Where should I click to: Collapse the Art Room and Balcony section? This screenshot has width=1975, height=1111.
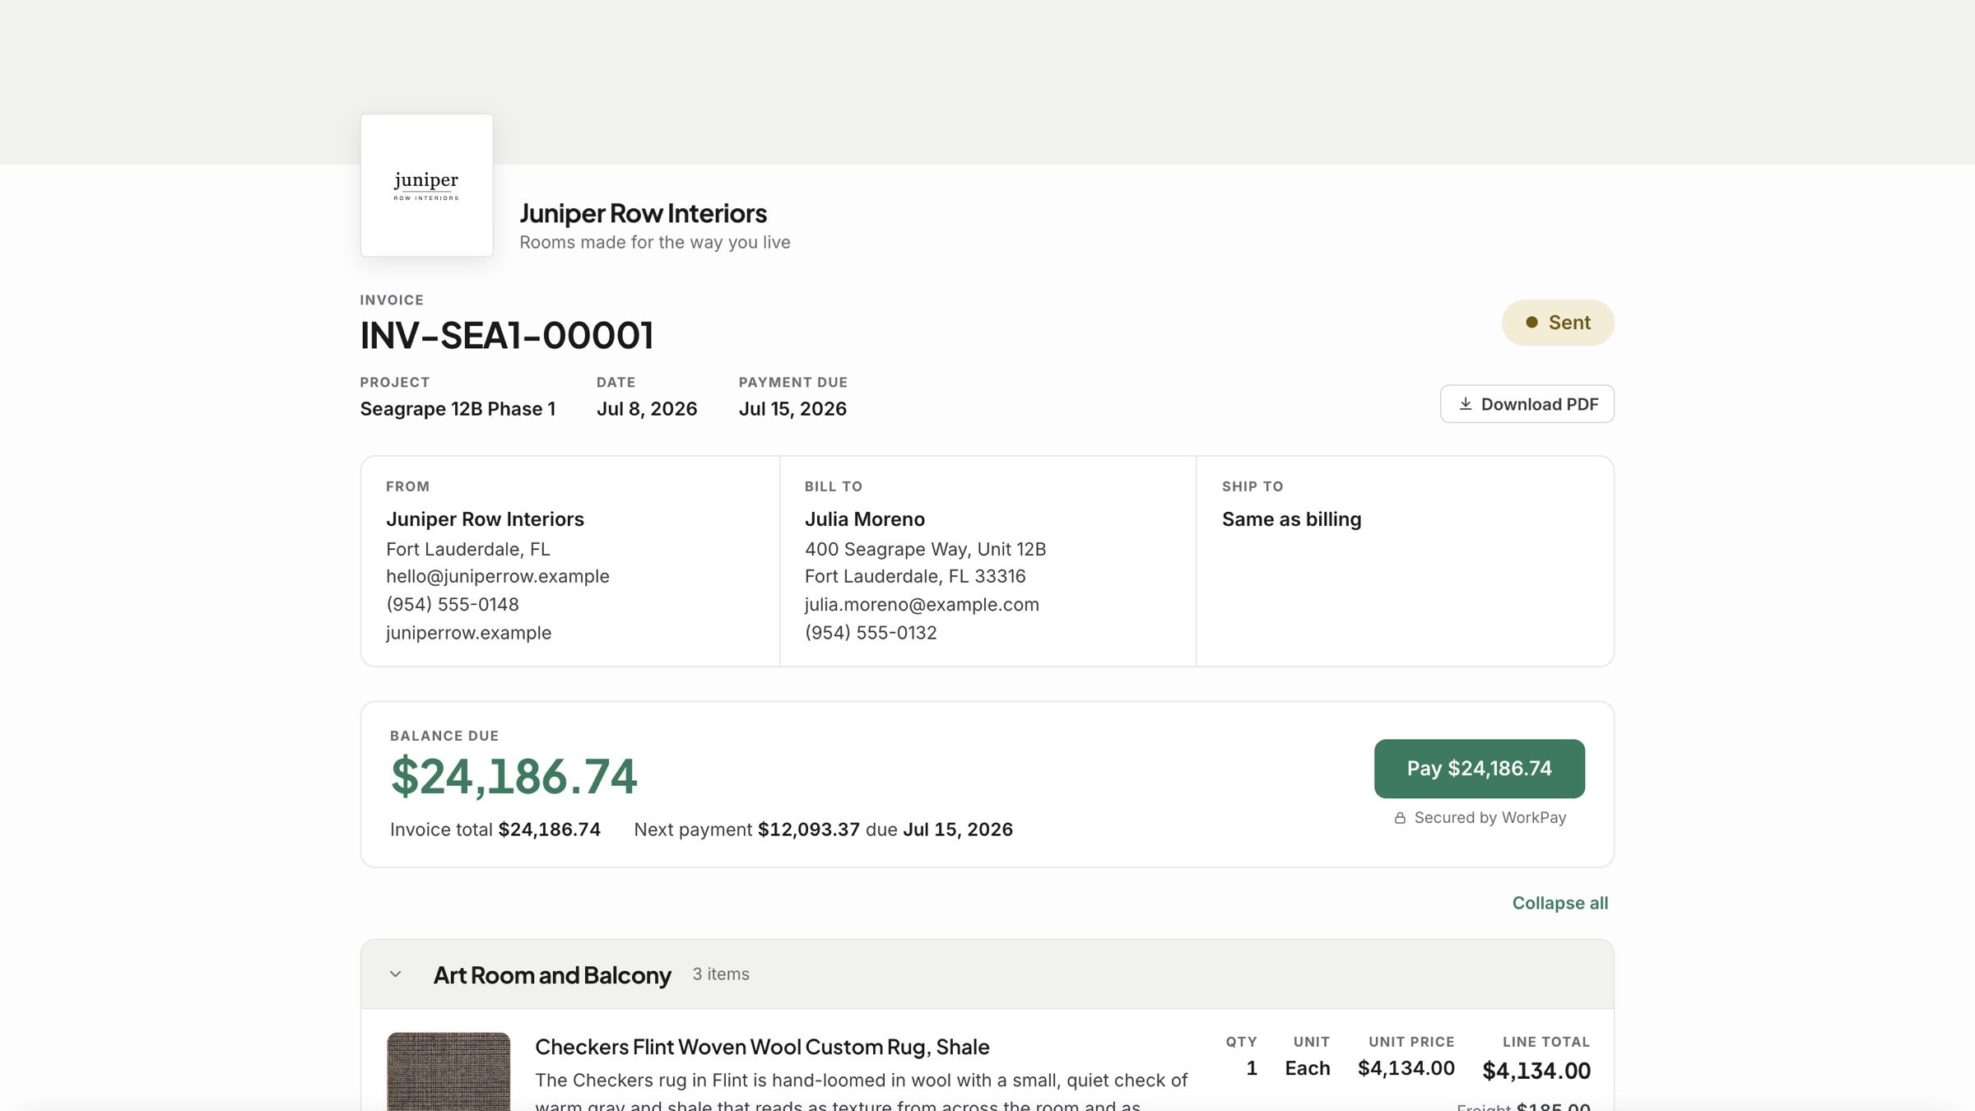(396, 974)
